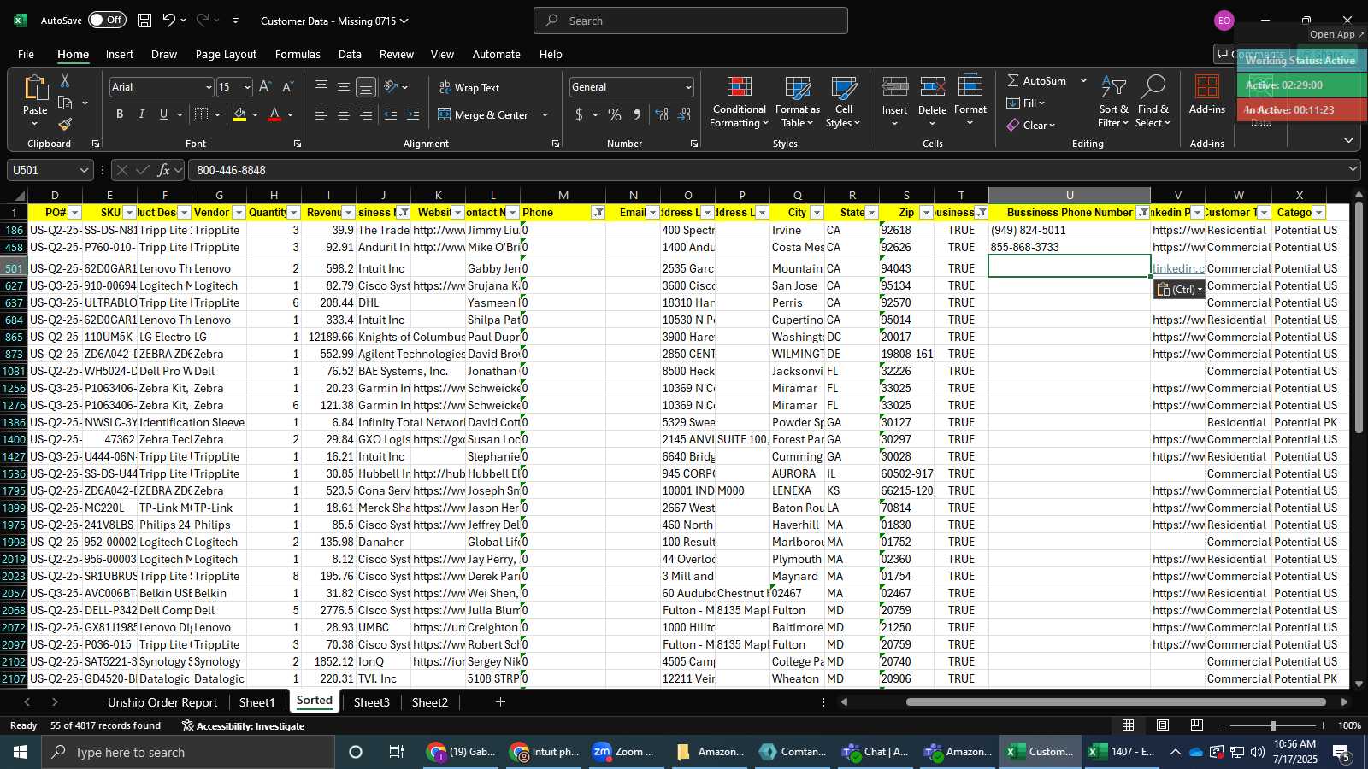Open Merge & Center dropdown arrow

pos(545,114)
